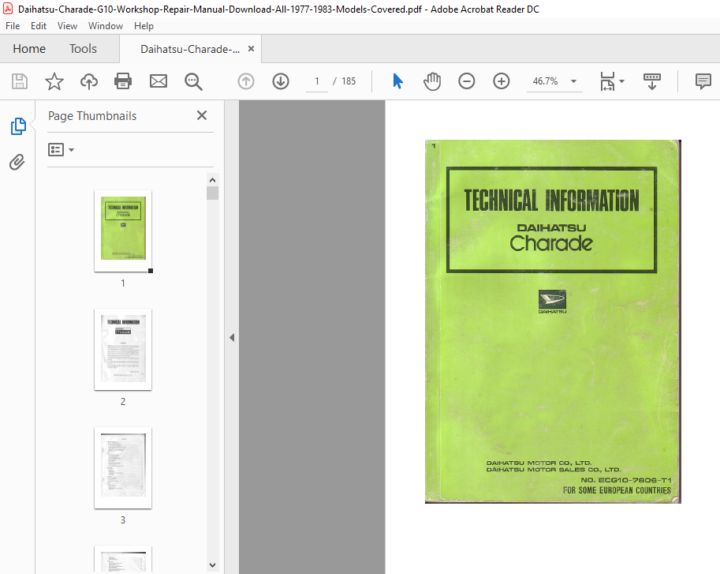Image resolution: width=720 pixels, height=574 pixels.
Task: Zoom in with plus icon
Action: point(502,81)
